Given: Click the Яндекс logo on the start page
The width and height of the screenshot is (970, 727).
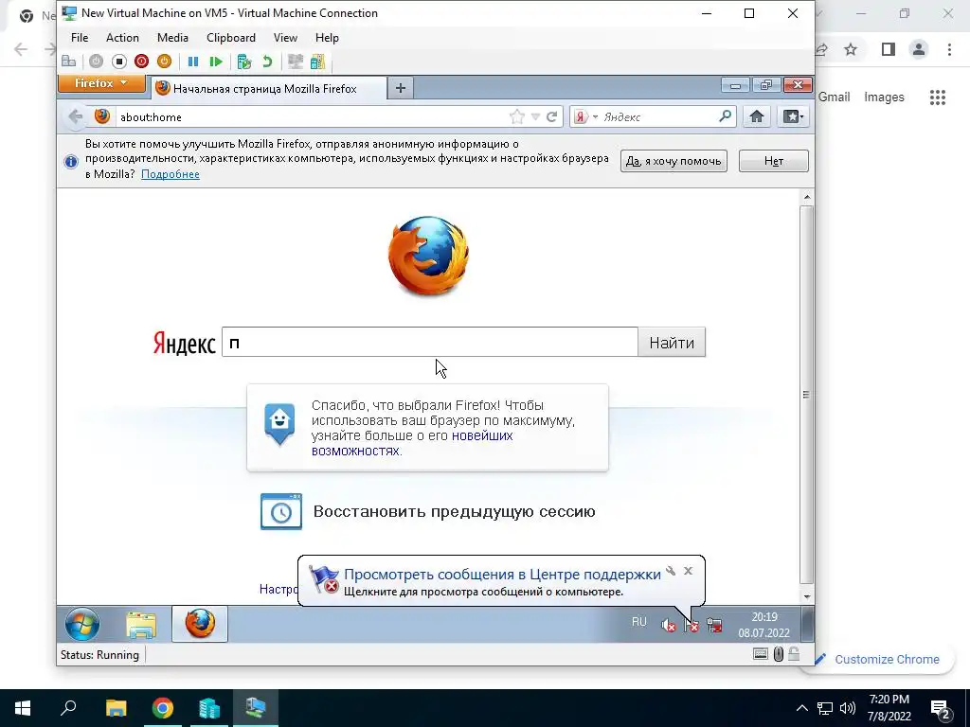Looking at the screenshot, I should (x=185, y=343).
